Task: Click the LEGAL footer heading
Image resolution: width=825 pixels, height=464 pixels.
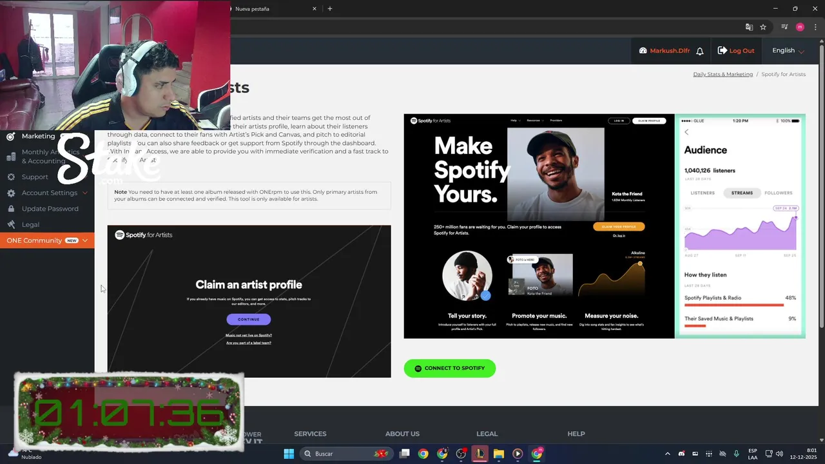Action: (x=487, y=434)
